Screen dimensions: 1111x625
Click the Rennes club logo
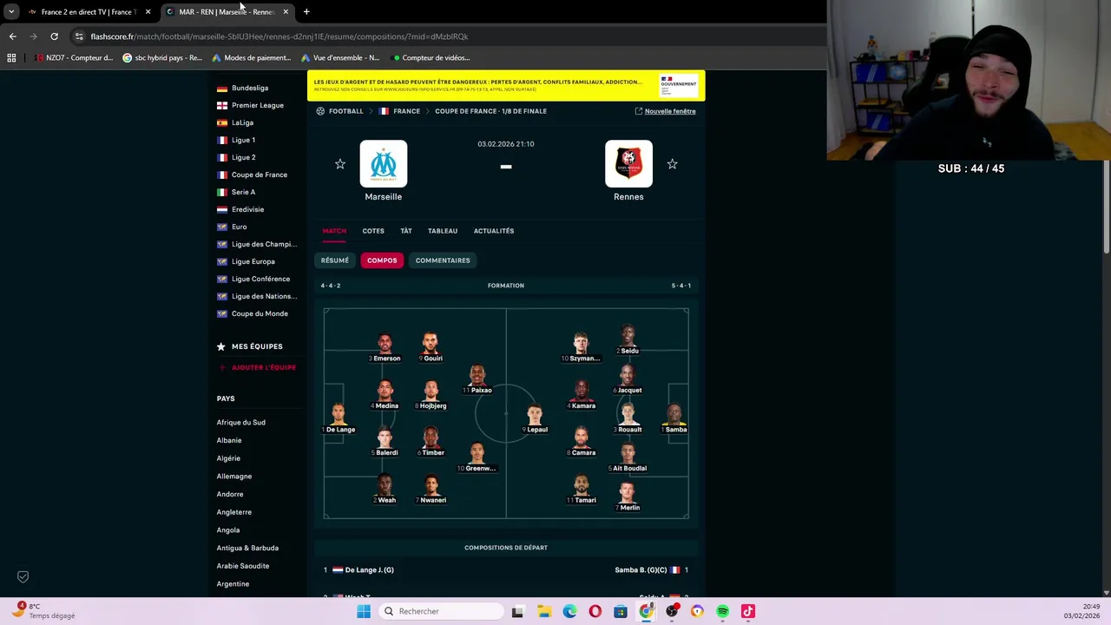pyautogui.click(x=628, y=164)
